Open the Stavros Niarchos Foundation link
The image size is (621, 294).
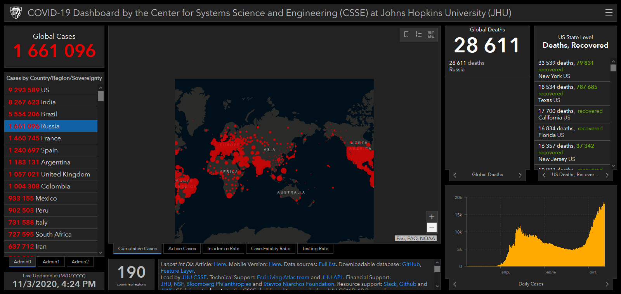point(299,284)
